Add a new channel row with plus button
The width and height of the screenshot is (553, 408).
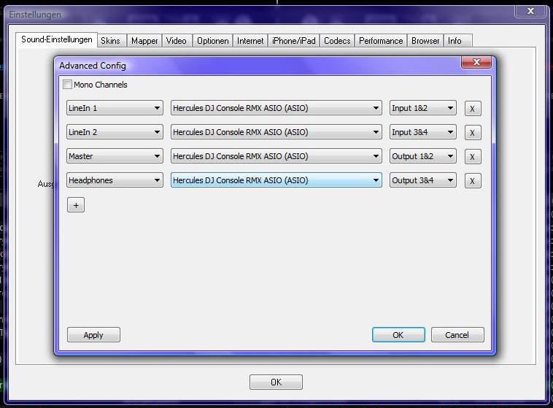pos(76,205)
